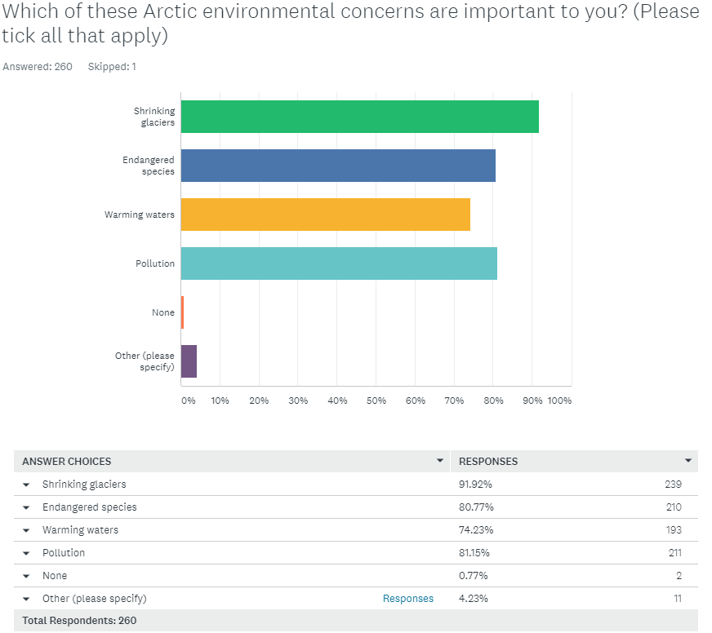The width and height of the screenshot is (712, 633).
Task: Select the orange Warming waters bar
Action: [x=325, y=215]
